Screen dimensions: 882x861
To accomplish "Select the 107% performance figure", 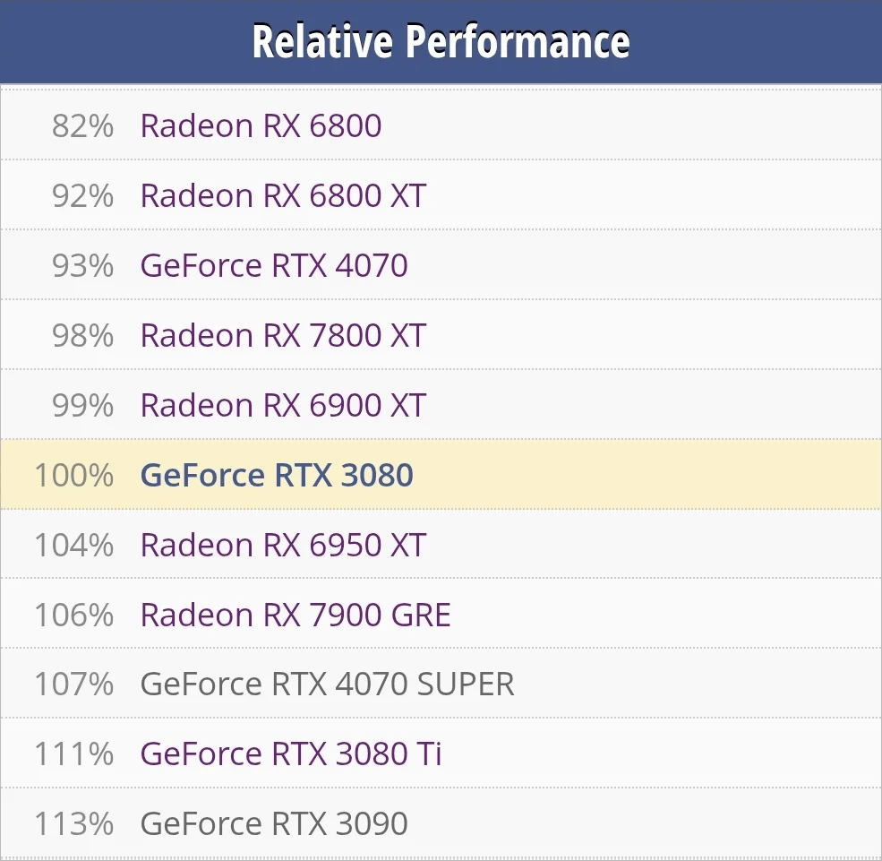I will 73,685.
